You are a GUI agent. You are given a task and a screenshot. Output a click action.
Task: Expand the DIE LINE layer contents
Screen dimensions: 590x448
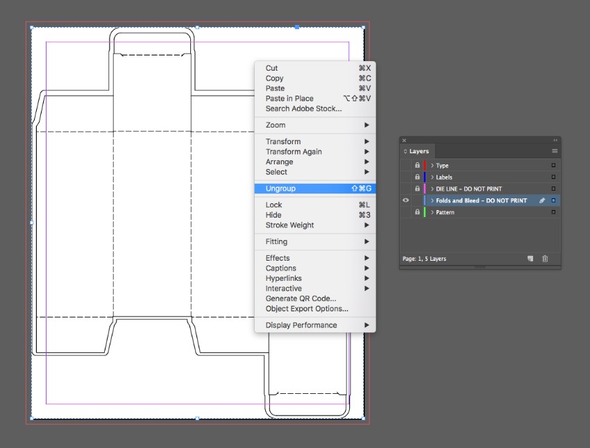click(432, 189)
